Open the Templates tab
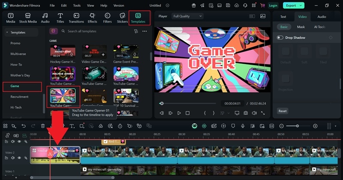The image size is (343, 180). (138, 18)
